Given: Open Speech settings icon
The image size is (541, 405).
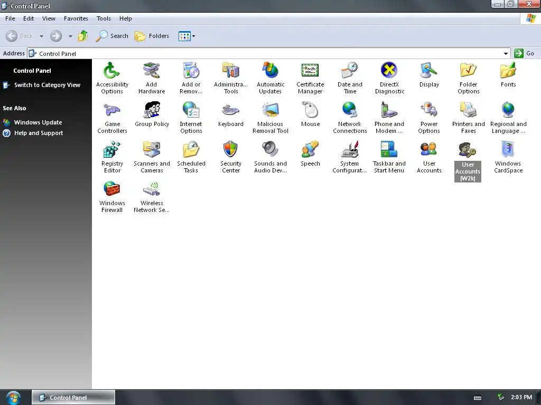Looking at the screenshot, I should coord(310,154).
